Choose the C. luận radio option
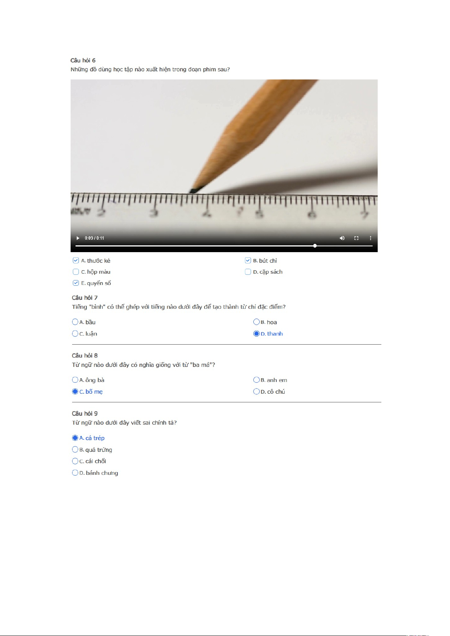 click(75, 334)
